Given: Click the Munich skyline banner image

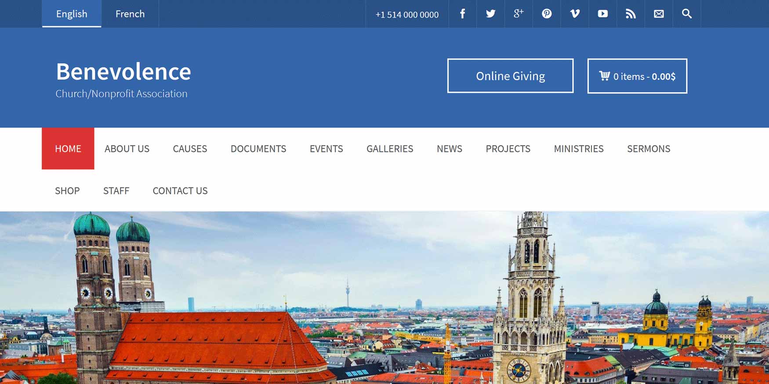Looking at the screenshot, I should tap(384, 298).
